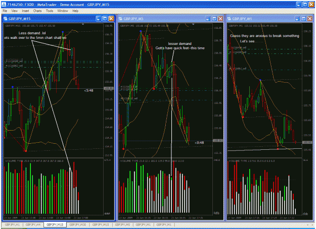Viewport: 316px width, 229px height.
Task: Close the GBPJPY,M1 chart window
Action: click(310, 19)
